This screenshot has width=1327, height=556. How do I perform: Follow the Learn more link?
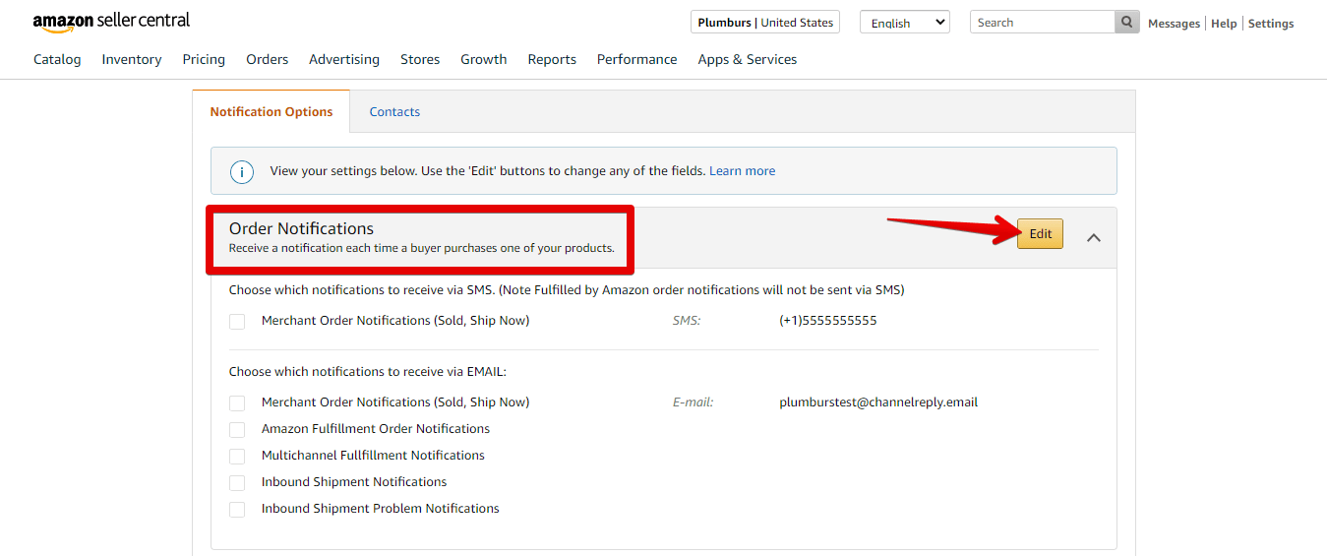pos(742,170)
